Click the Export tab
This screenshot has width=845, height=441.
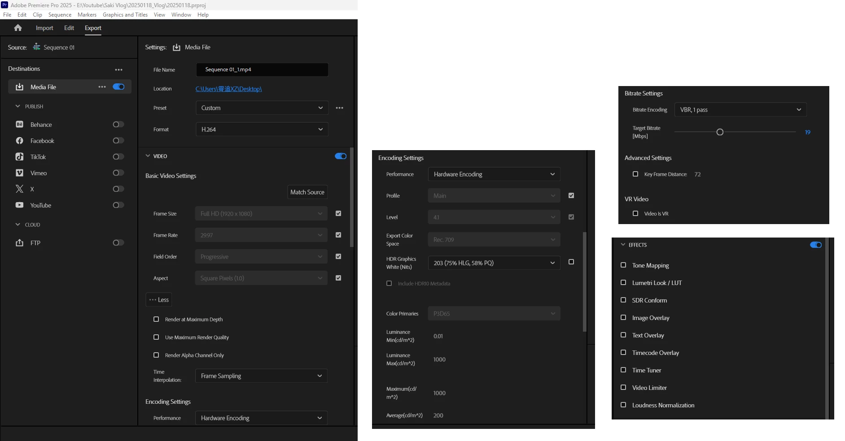(93, 28)
